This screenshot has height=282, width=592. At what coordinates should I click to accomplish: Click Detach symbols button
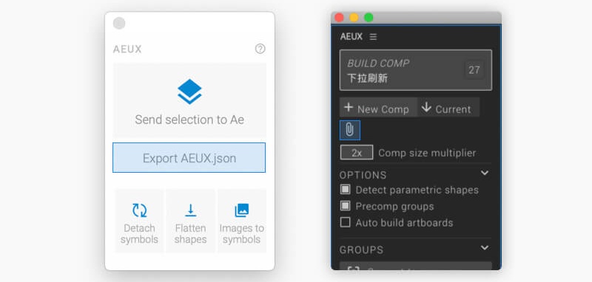click(139, 221)
